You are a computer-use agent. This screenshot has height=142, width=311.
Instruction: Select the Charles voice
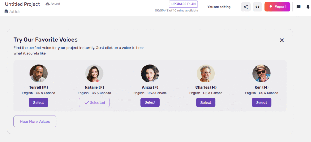point(206,102)
